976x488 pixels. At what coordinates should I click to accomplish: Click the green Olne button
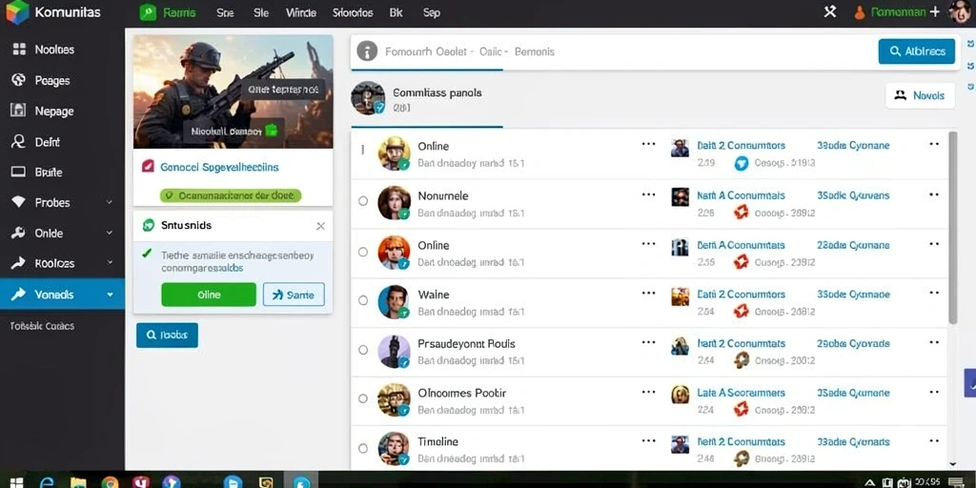pyautogui.click(x=209, y=295)
